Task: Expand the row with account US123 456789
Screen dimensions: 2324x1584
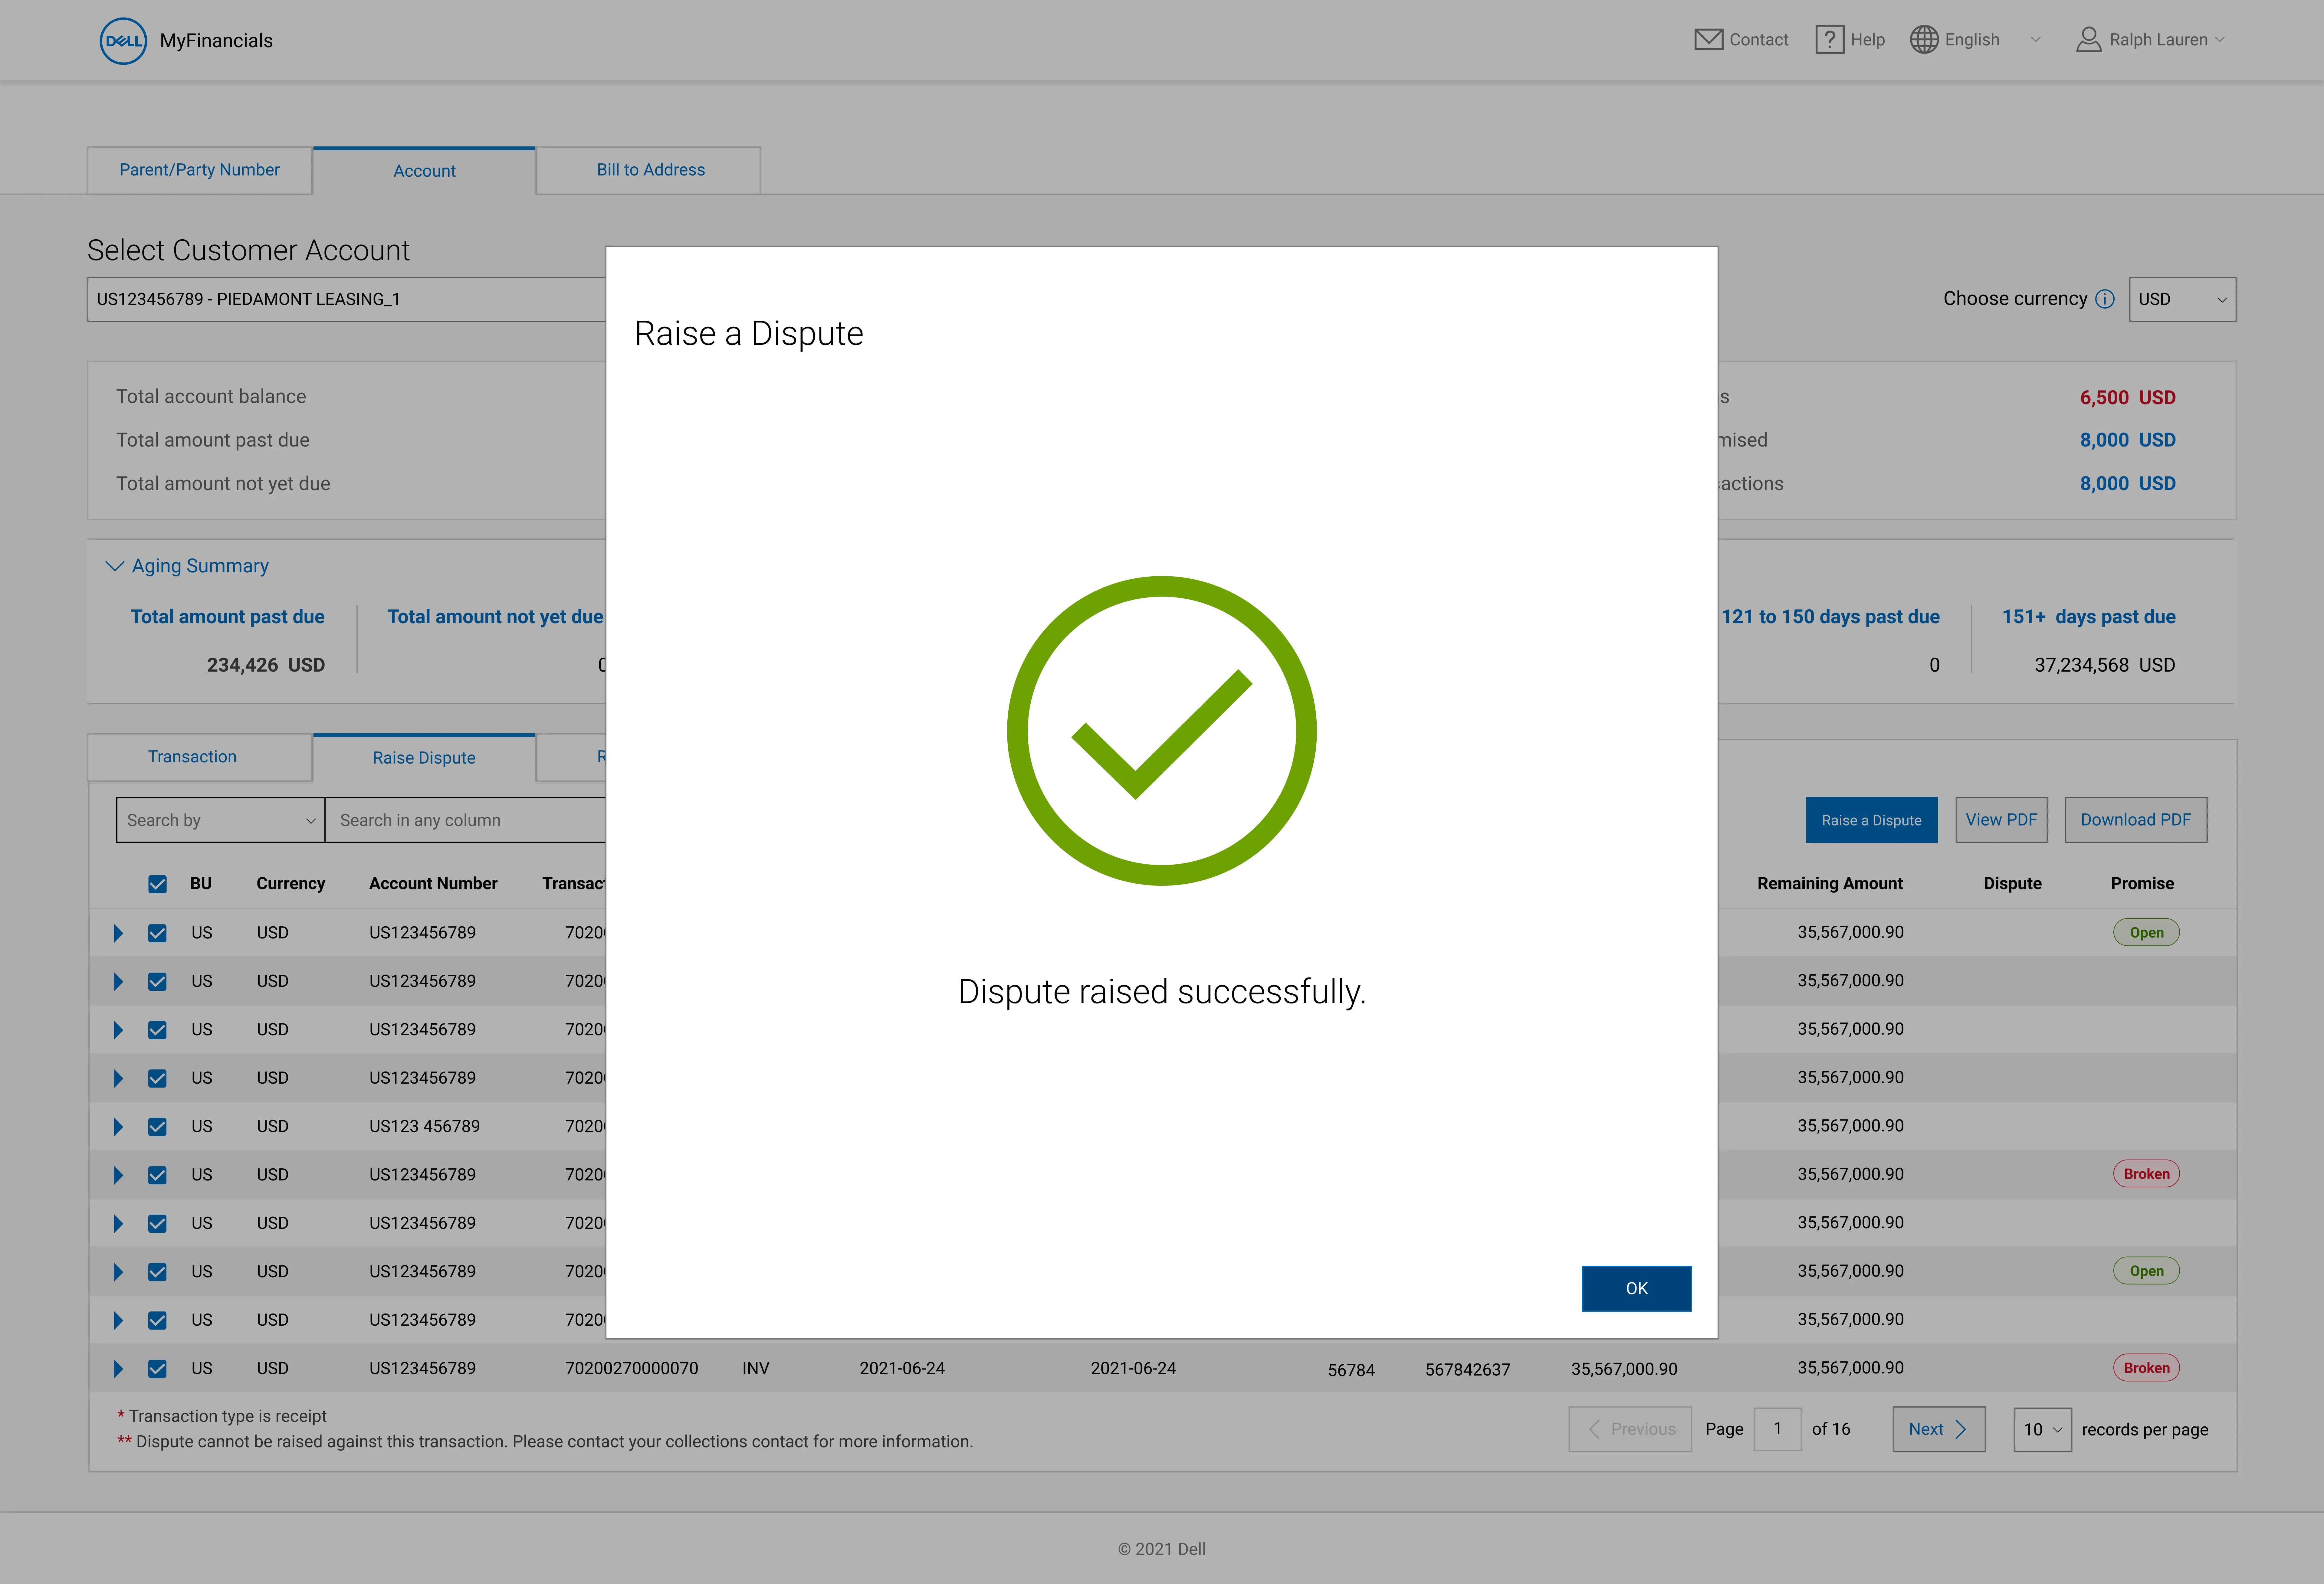Action: click(118, 1127)
